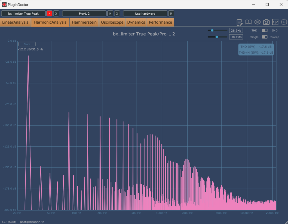Switch to the LinearAnalysis tab

point(15,22)
